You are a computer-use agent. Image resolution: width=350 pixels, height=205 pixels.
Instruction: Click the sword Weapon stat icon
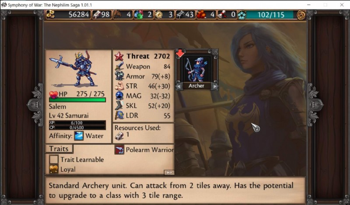point(119,66)
